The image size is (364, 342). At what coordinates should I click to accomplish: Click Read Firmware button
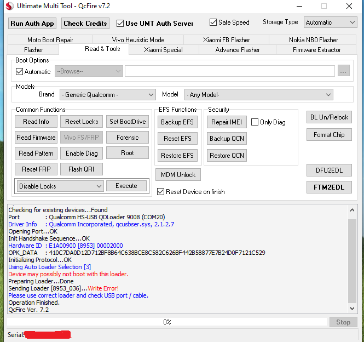click(x=36, y=138)
